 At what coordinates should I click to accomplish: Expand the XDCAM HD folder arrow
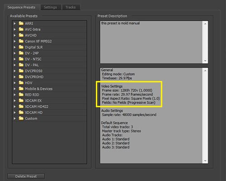tap(14, 113)
